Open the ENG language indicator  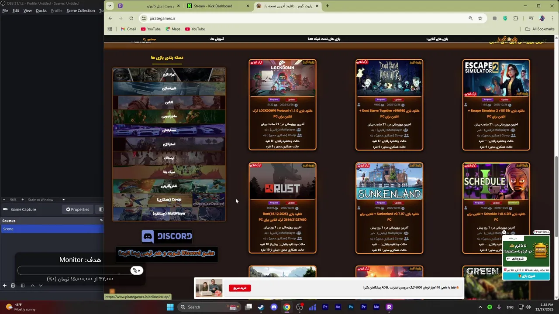pyautogui.click(x=510, y=307)
